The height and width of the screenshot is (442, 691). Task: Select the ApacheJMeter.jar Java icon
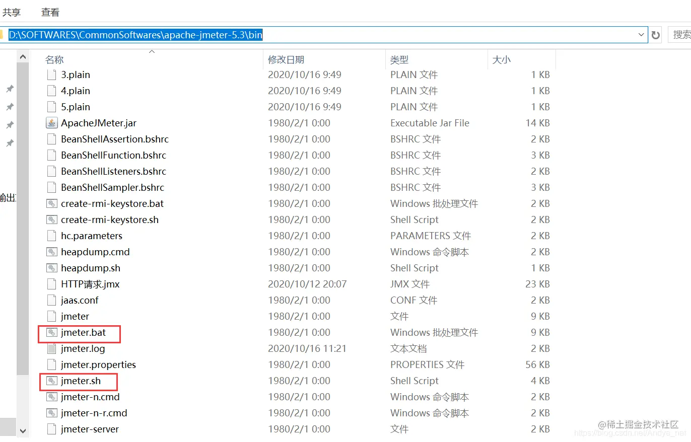click(51, 123)
